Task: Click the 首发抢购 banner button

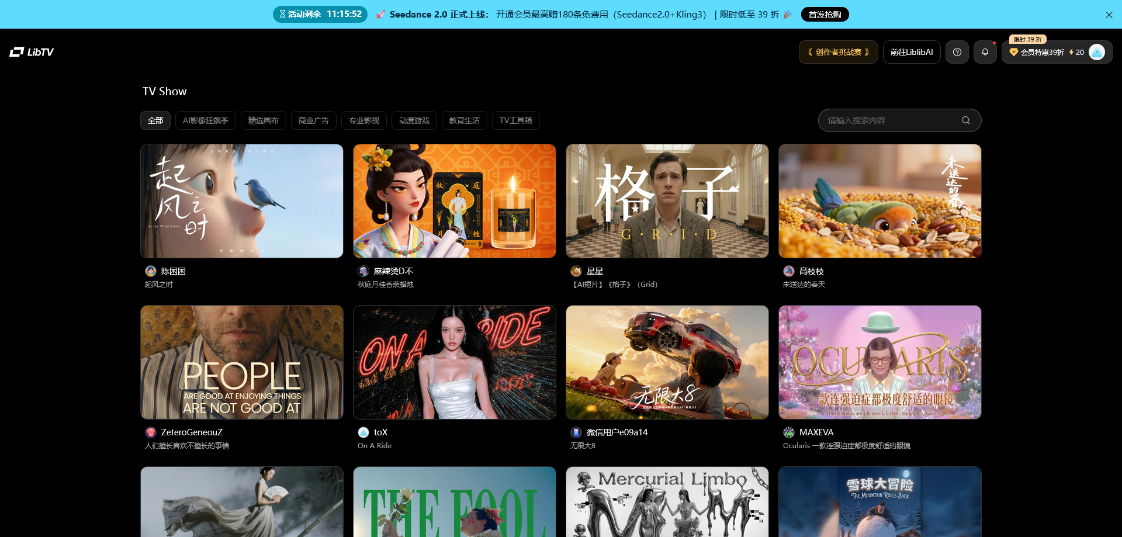Action: (825, 15)
